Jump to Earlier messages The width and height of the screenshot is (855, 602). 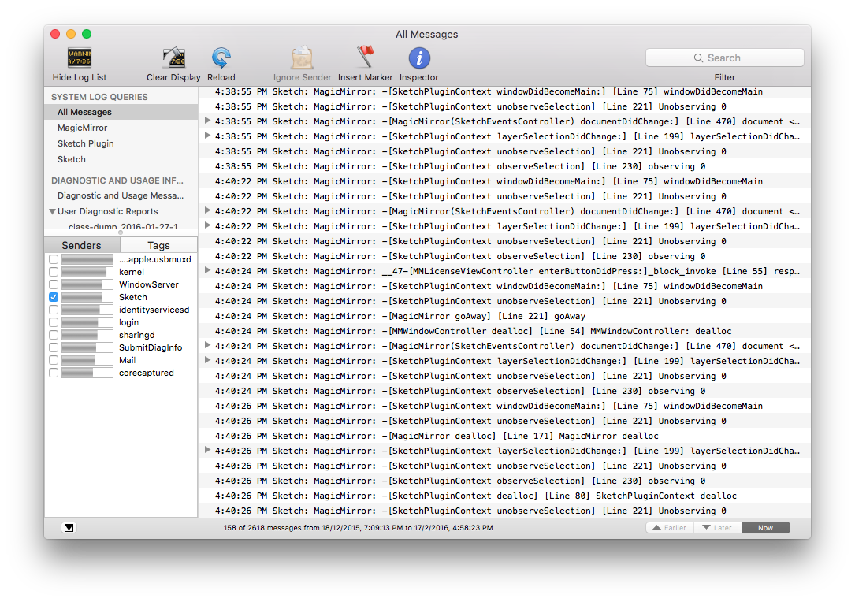click(670, 527)
